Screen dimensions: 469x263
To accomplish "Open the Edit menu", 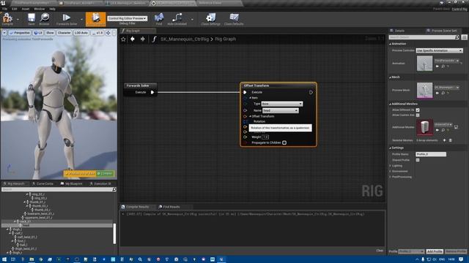I will pyautogui.click(x=15, y=9).
